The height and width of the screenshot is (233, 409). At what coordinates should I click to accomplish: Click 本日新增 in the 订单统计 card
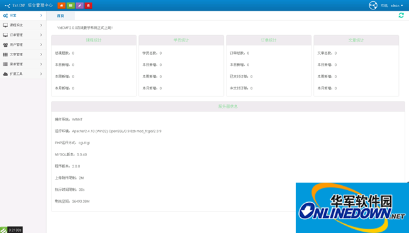[x=240, y=65]
